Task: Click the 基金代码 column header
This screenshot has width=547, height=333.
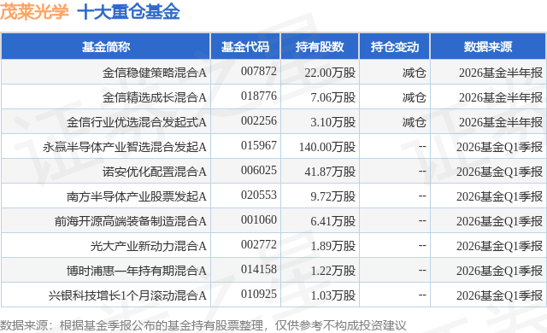Action: click(245, 47)
